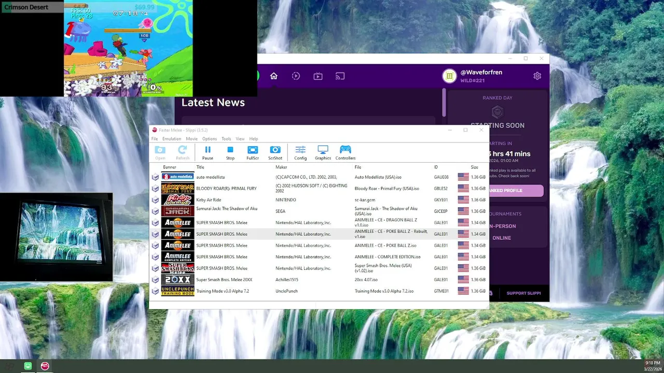664x373 pixels.
Task: Select 'Kirby Air Ride' in game list
Action: point(209,200)
